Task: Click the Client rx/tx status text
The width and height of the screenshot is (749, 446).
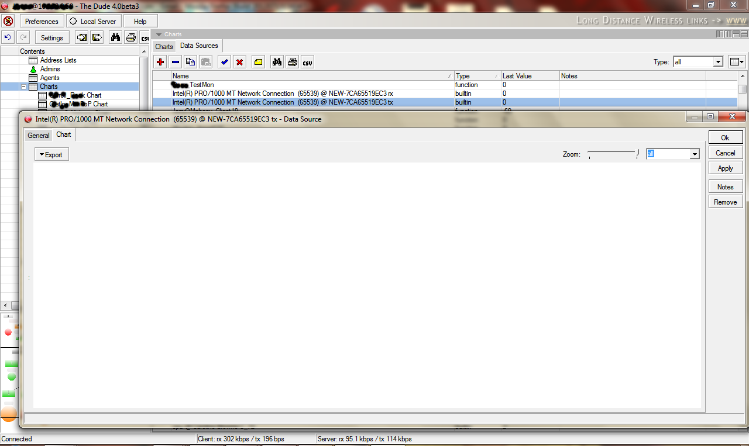Action: point(241,439)
